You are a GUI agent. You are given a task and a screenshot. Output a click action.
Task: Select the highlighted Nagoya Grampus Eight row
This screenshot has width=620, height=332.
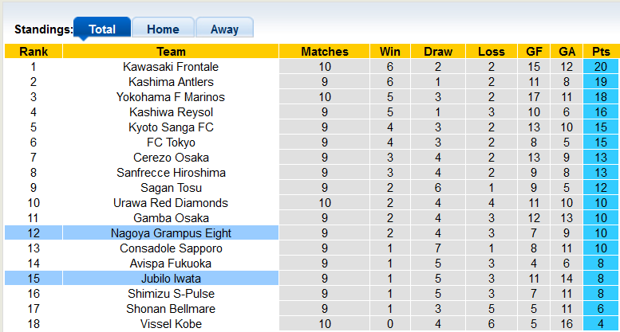point(171,233)
